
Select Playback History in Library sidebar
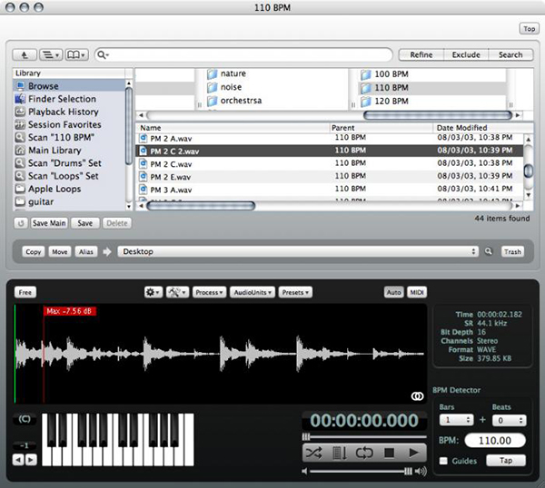click(x=64, y=112)
